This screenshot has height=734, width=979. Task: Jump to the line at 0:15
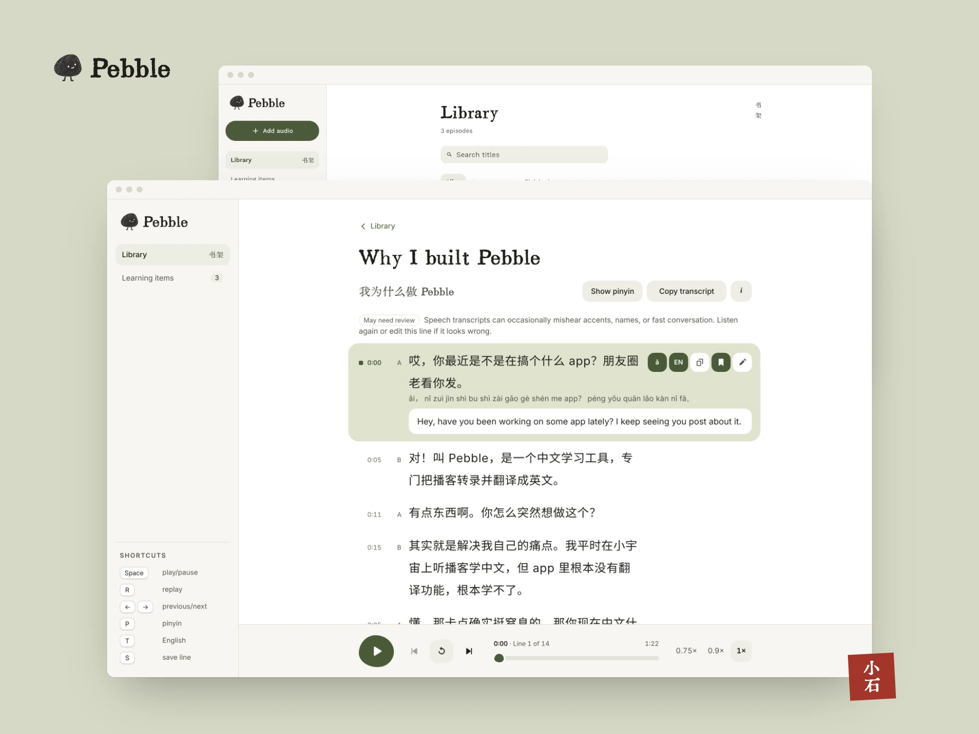374,547
